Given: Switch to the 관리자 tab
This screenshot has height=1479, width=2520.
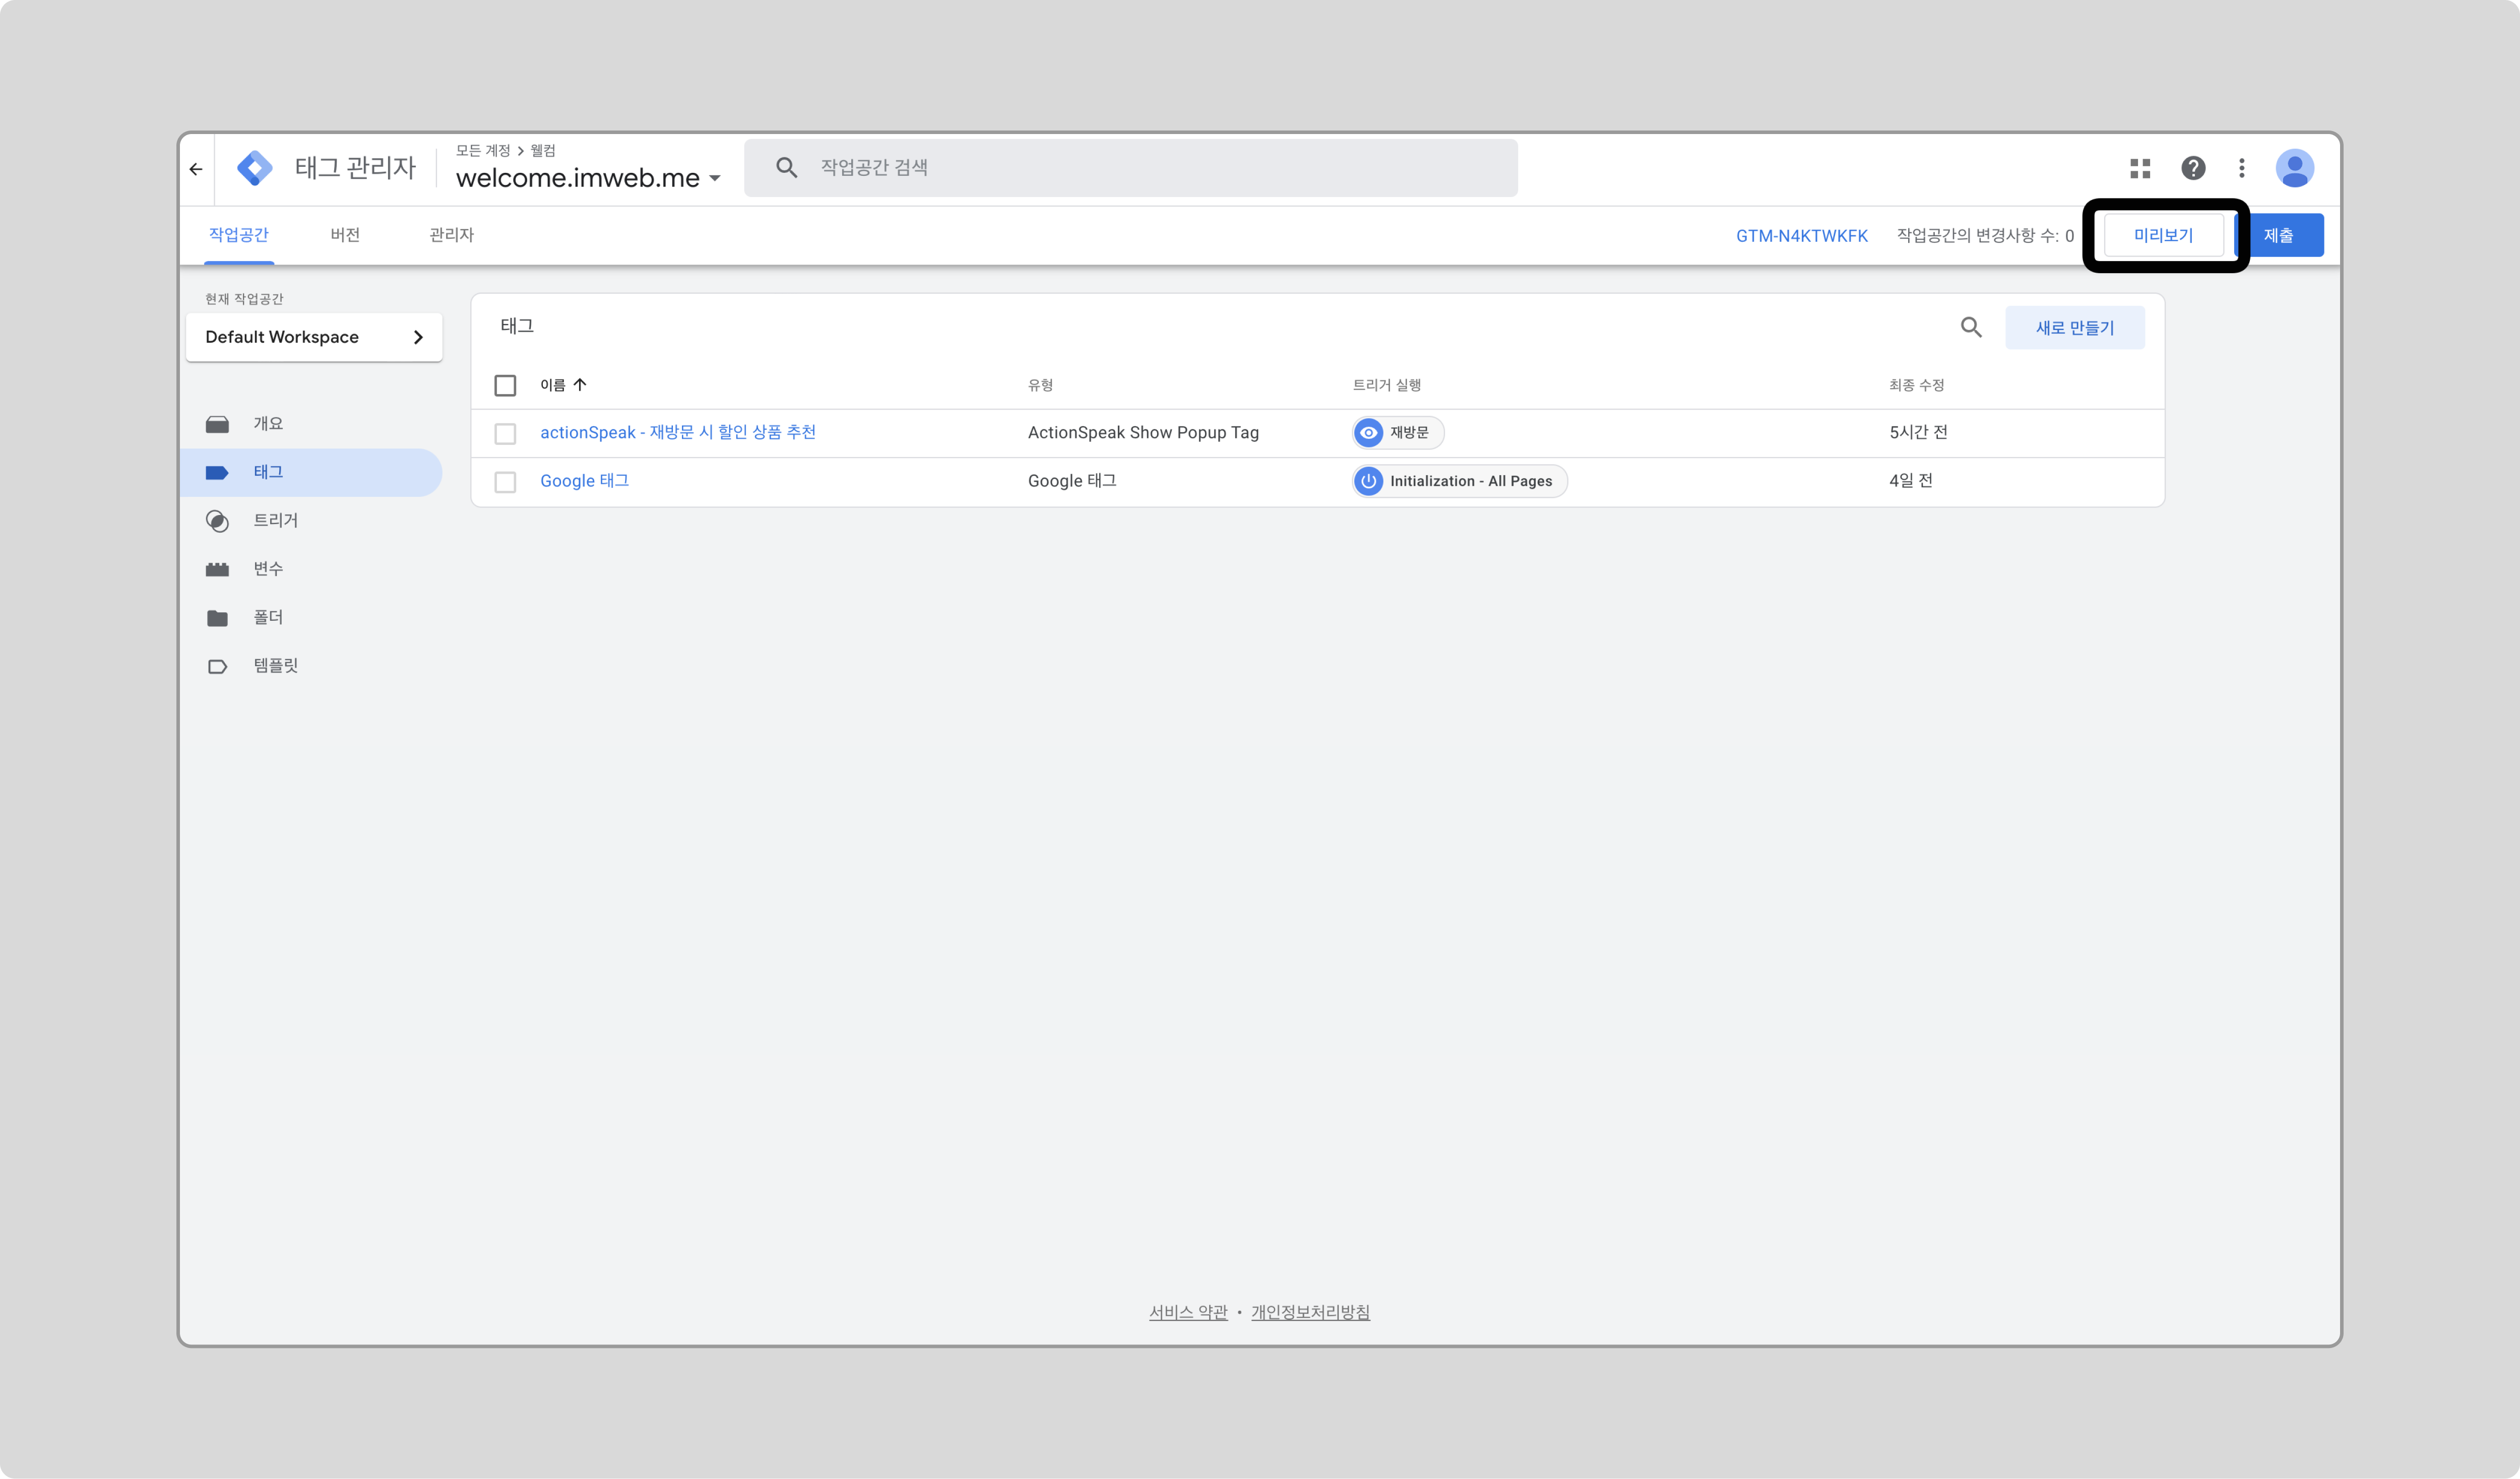Looking at the screenshot, I should click(451, 235).
